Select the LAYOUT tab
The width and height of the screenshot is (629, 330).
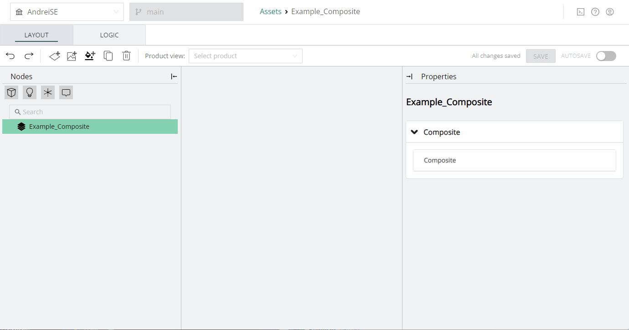tap(36, 35)
